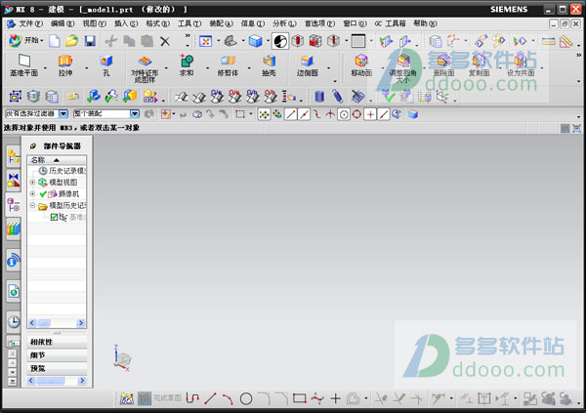Select the 修剪体 trim body tool
Screen dimensions: 586x413
click(228, 64)
